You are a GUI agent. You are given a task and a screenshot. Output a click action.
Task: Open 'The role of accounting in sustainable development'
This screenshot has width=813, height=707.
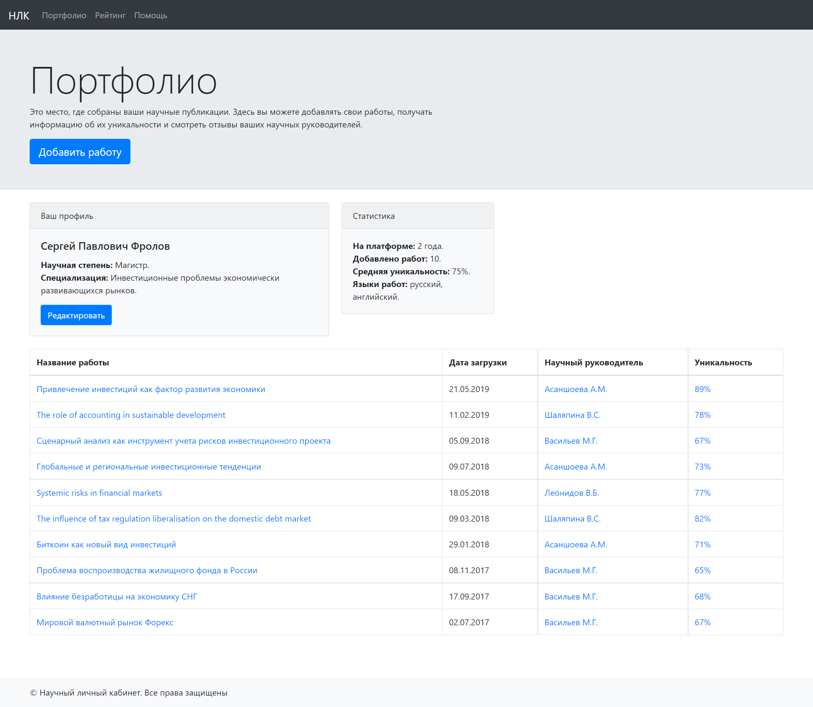[131, 415]
